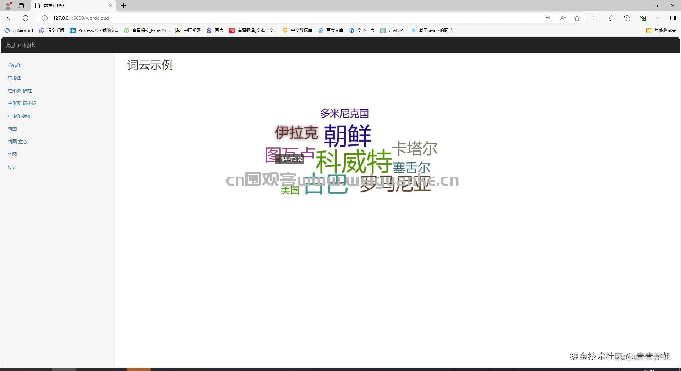The height and width of the screenshot is (371, 681).
Task: Click the word 塞舌尔 in word cloud
Action: (411, 167)
